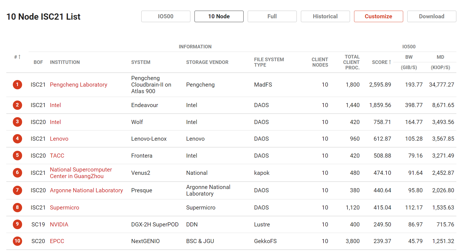The image size is (461, 251).
Task: Click the kapok file system cell
Action: (x=262, y=173)
